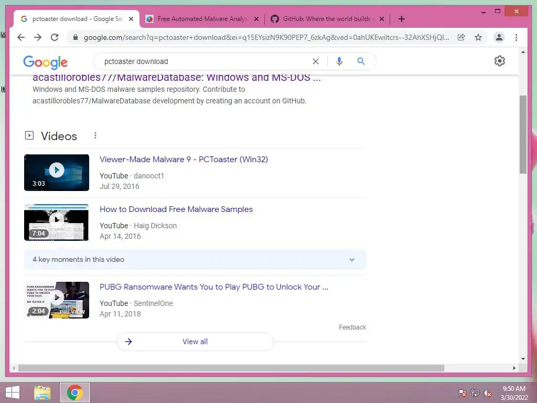This screenshot has height=403, width=537.
Task: Open the Videos section three-dot options
Action: (95, 136)
